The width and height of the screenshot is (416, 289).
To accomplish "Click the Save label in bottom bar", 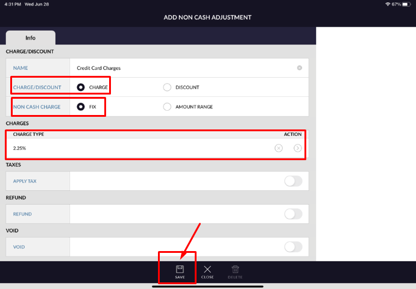I will pos(180,278).
